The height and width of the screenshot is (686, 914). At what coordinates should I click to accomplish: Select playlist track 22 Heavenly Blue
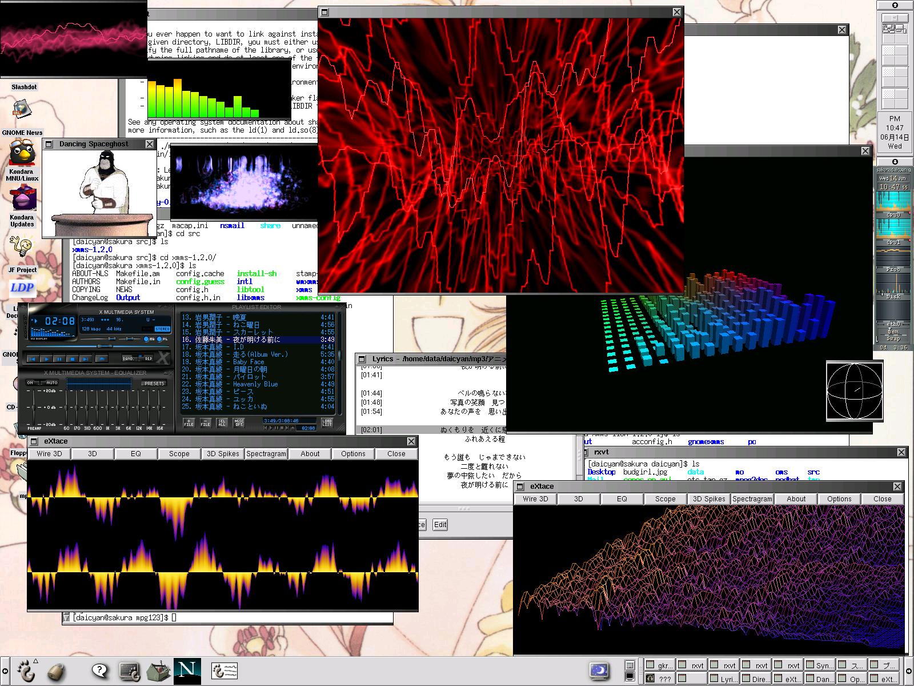pyautogui.click(x=258, y=384)
